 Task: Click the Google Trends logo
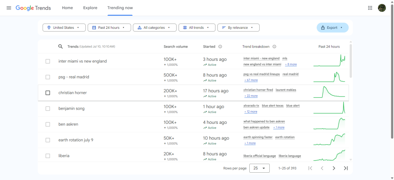coord(33,8)
